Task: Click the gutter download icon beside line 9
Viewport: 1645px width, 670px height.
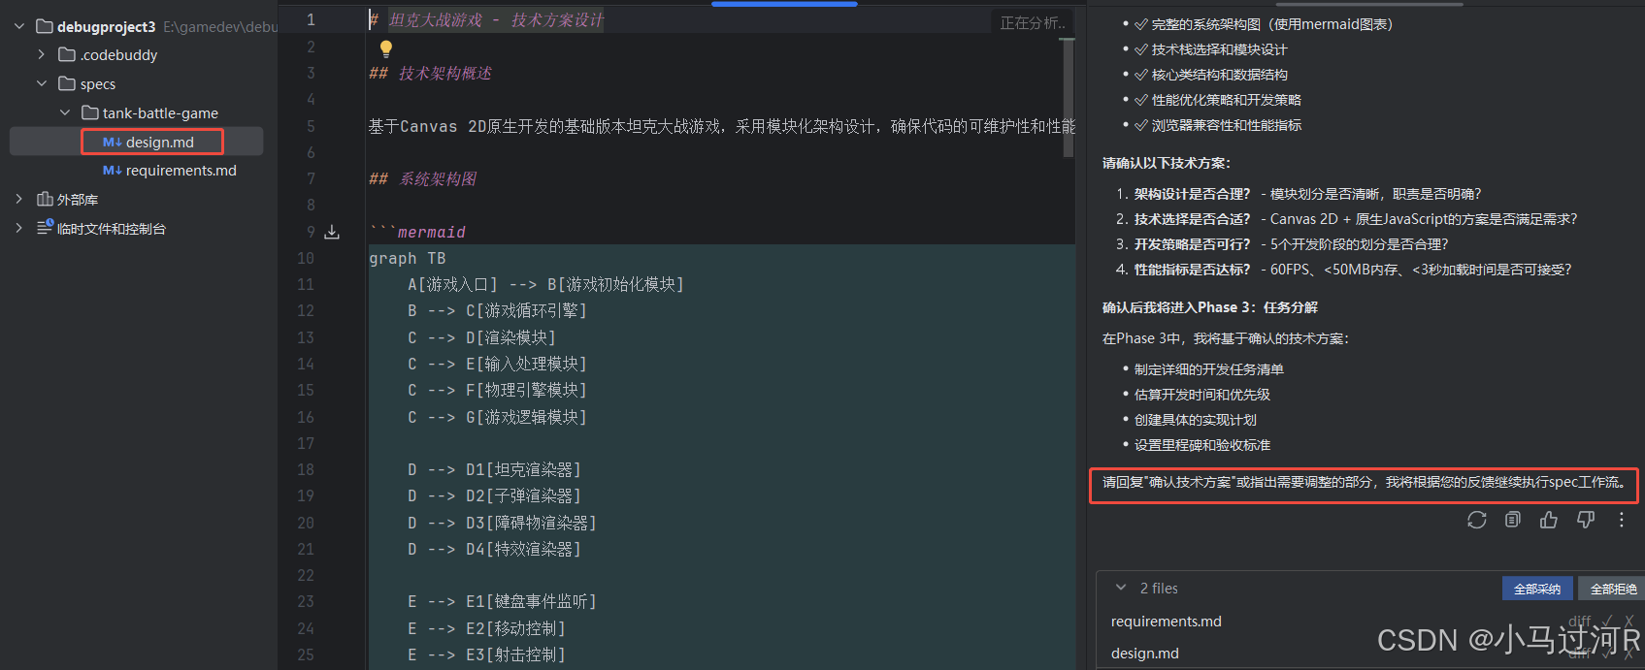Action: click(x=332, y=232)
